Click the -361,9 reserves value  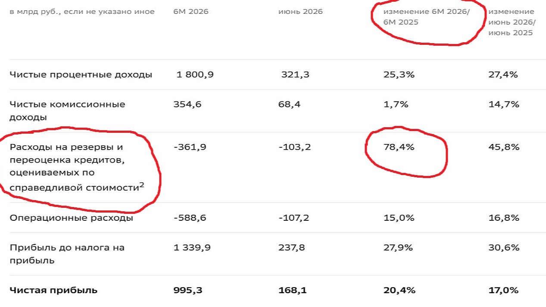[190, 147]
